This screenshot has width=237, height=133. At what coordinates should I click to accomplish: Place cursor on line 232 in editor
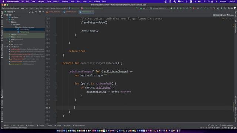[145, 108]
